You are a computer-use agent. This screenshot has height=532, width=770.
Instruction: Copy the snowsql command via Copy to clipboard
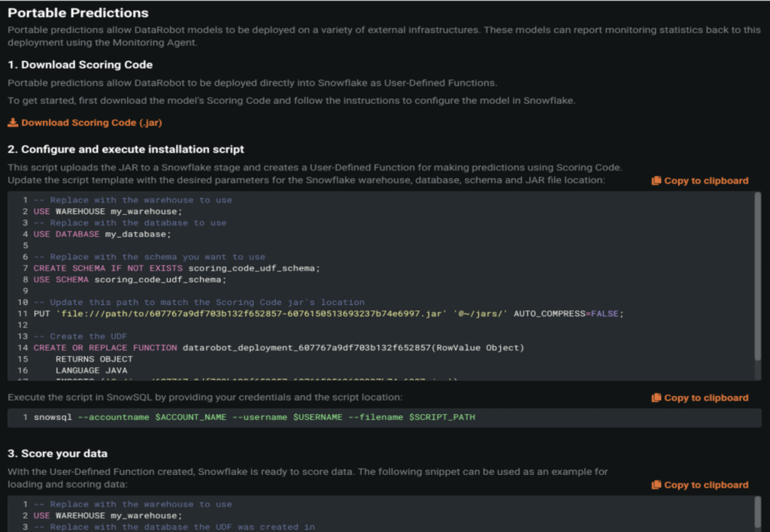[x=706, y=397]
